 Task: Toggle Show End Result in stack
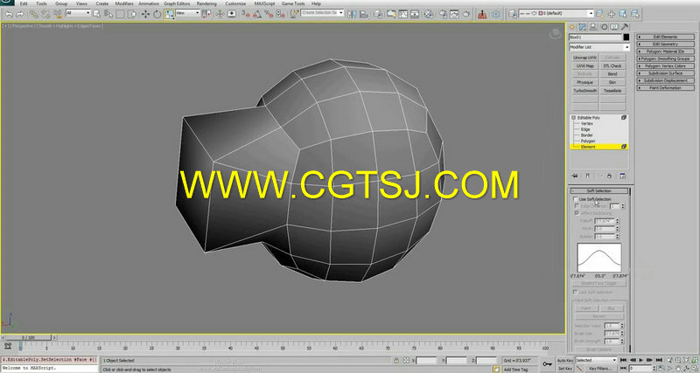[x=587, y=176]
